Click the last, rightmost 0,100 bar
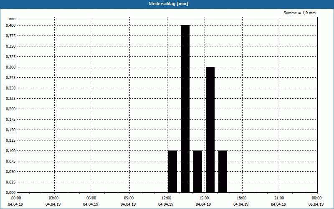This screenshot has height=209, width=334. click(x=223, y=171)
